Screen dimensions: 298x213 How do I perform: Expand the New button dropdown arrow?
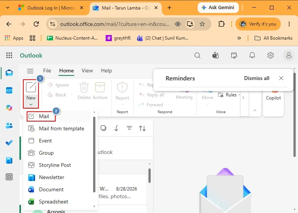(31, 105)
